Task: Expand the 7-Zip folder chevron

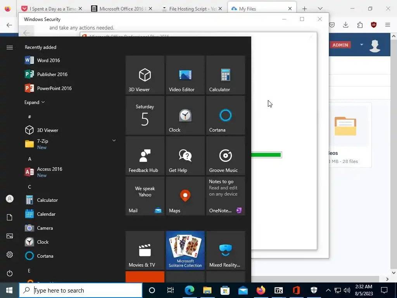Action: (x=114, y=140)
